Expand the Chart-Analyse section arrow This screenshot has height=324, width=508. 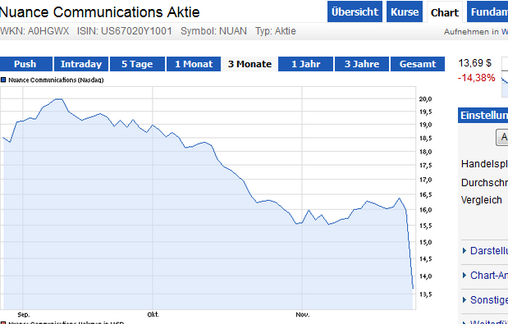465,275
